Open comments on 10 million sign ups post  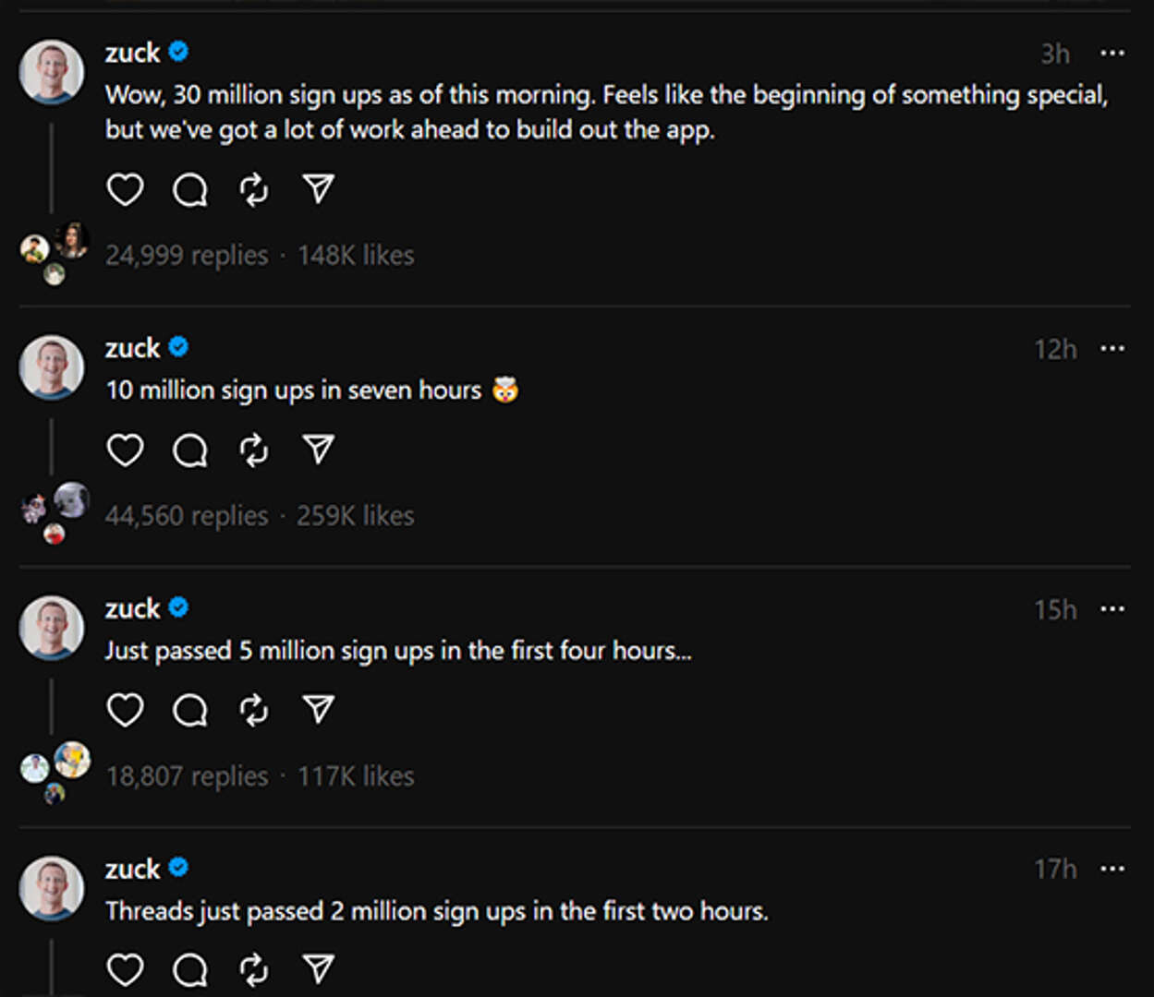(x=190, y=450)
